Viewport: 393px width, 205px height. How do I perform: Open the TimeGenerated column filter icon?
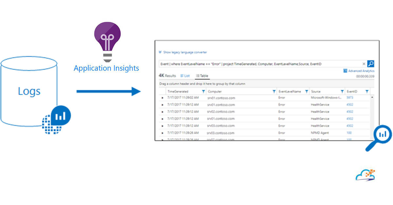[203, 92]
